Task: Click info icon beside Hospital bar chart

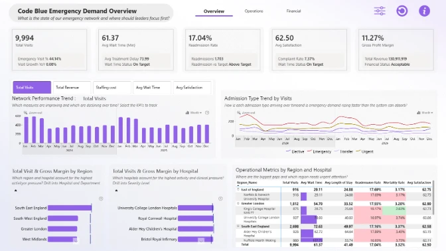Action: click(x=220, y=199)
